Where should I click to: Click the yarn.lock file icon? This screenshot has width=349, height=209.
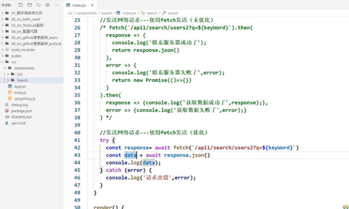[7, 123]
